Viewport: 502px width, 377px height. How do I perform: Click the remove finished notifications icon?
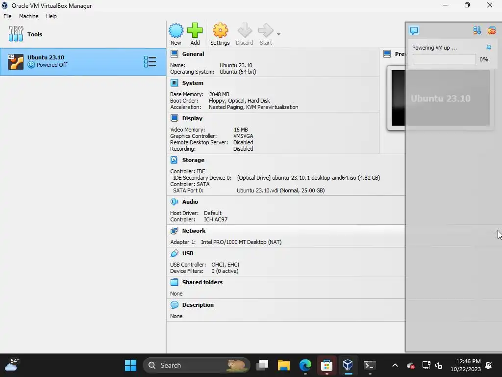pos(491,30)
